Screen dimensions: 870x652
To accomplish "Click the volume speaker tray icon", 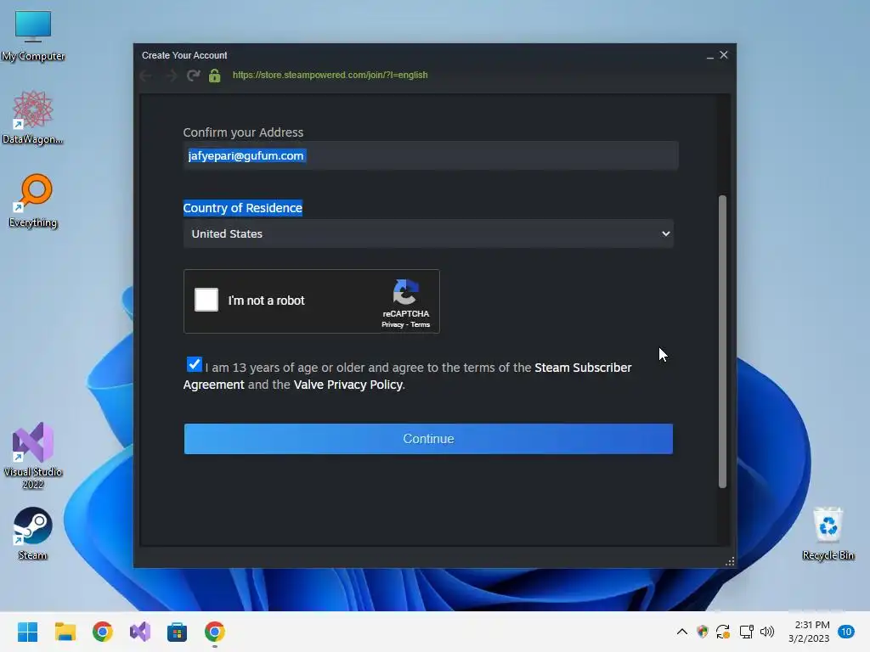I will (767, 632).
